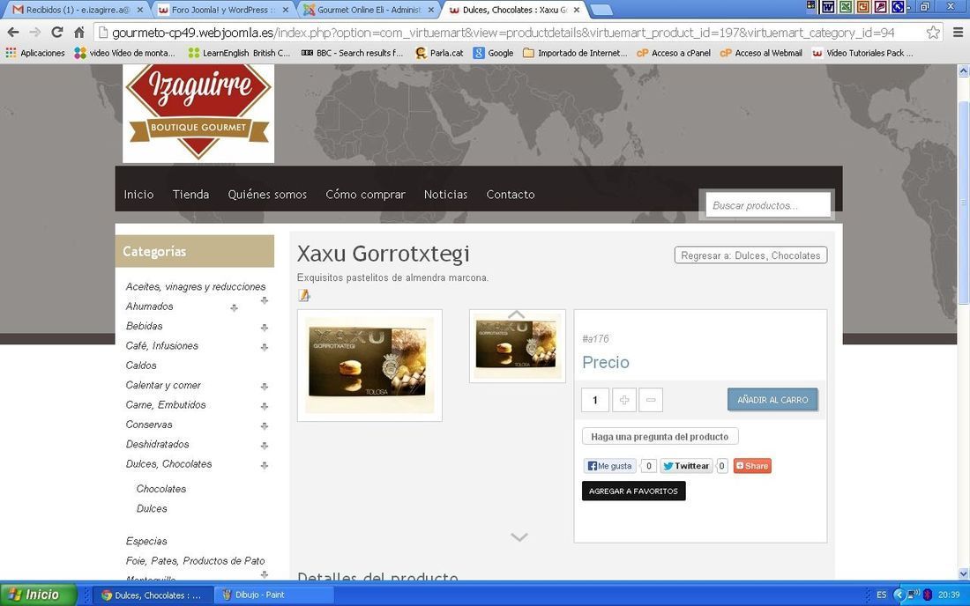This screenshot has height=606, width=970.
Task: Bookmark this page with the star icon
Action: pyautogui.click(x=933, y=32)
